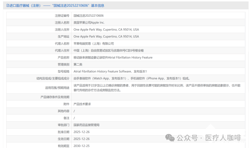This screenshot has width=249, height=148.
Task: Click the 生效日期 date value
Action: (x=82, y=139)
